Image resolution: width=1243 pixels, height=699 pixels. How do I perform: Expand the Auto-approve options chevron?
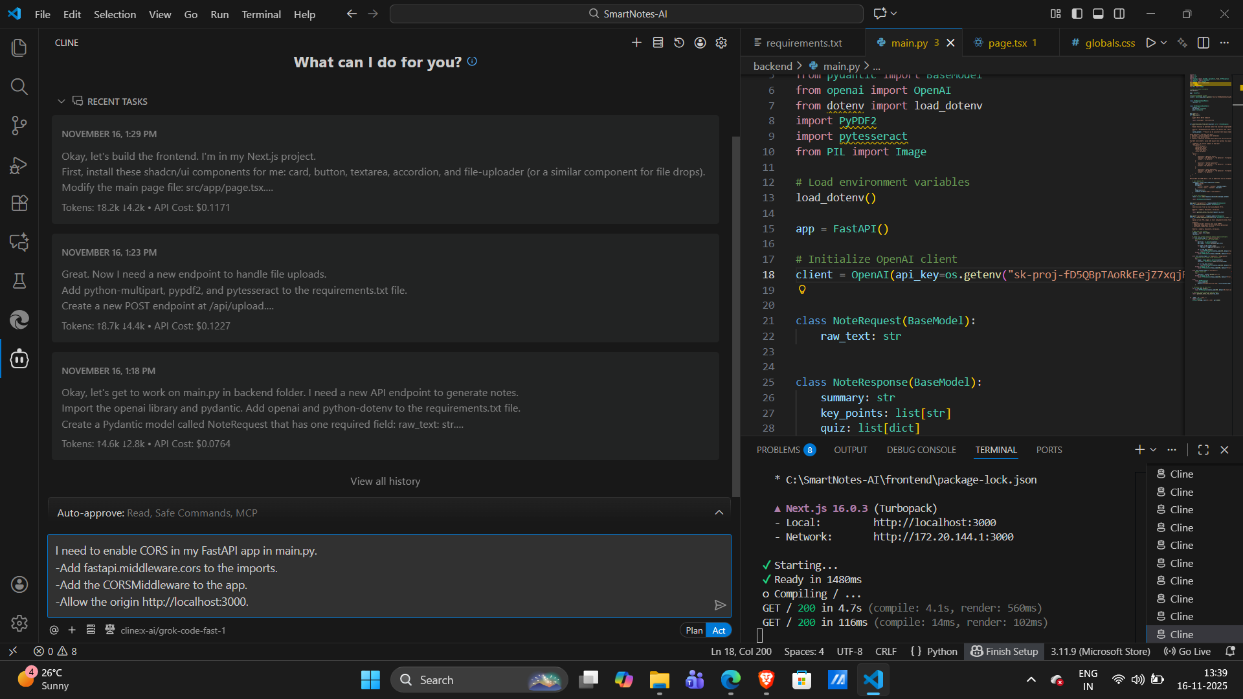click(719, 513)
